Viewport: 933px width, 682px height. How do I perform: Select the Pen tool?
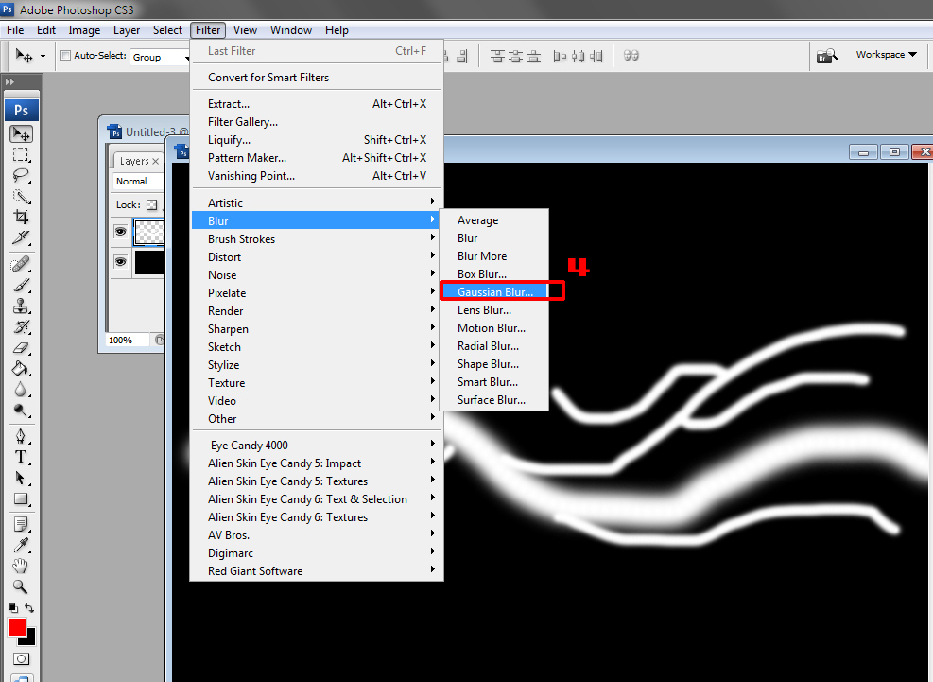(21, 436)
